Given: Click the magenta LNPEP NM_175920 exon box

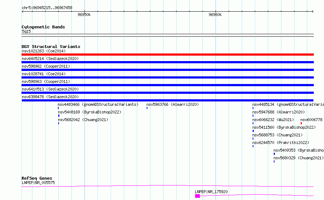Looking at the screenshot, I should (198, 196).
